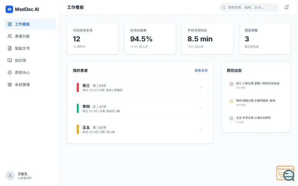Viewport: 298px width, 186px height.
Task: Click 王五 手术记录 已通过AI质控 entry
Action: tap(253, 118)
